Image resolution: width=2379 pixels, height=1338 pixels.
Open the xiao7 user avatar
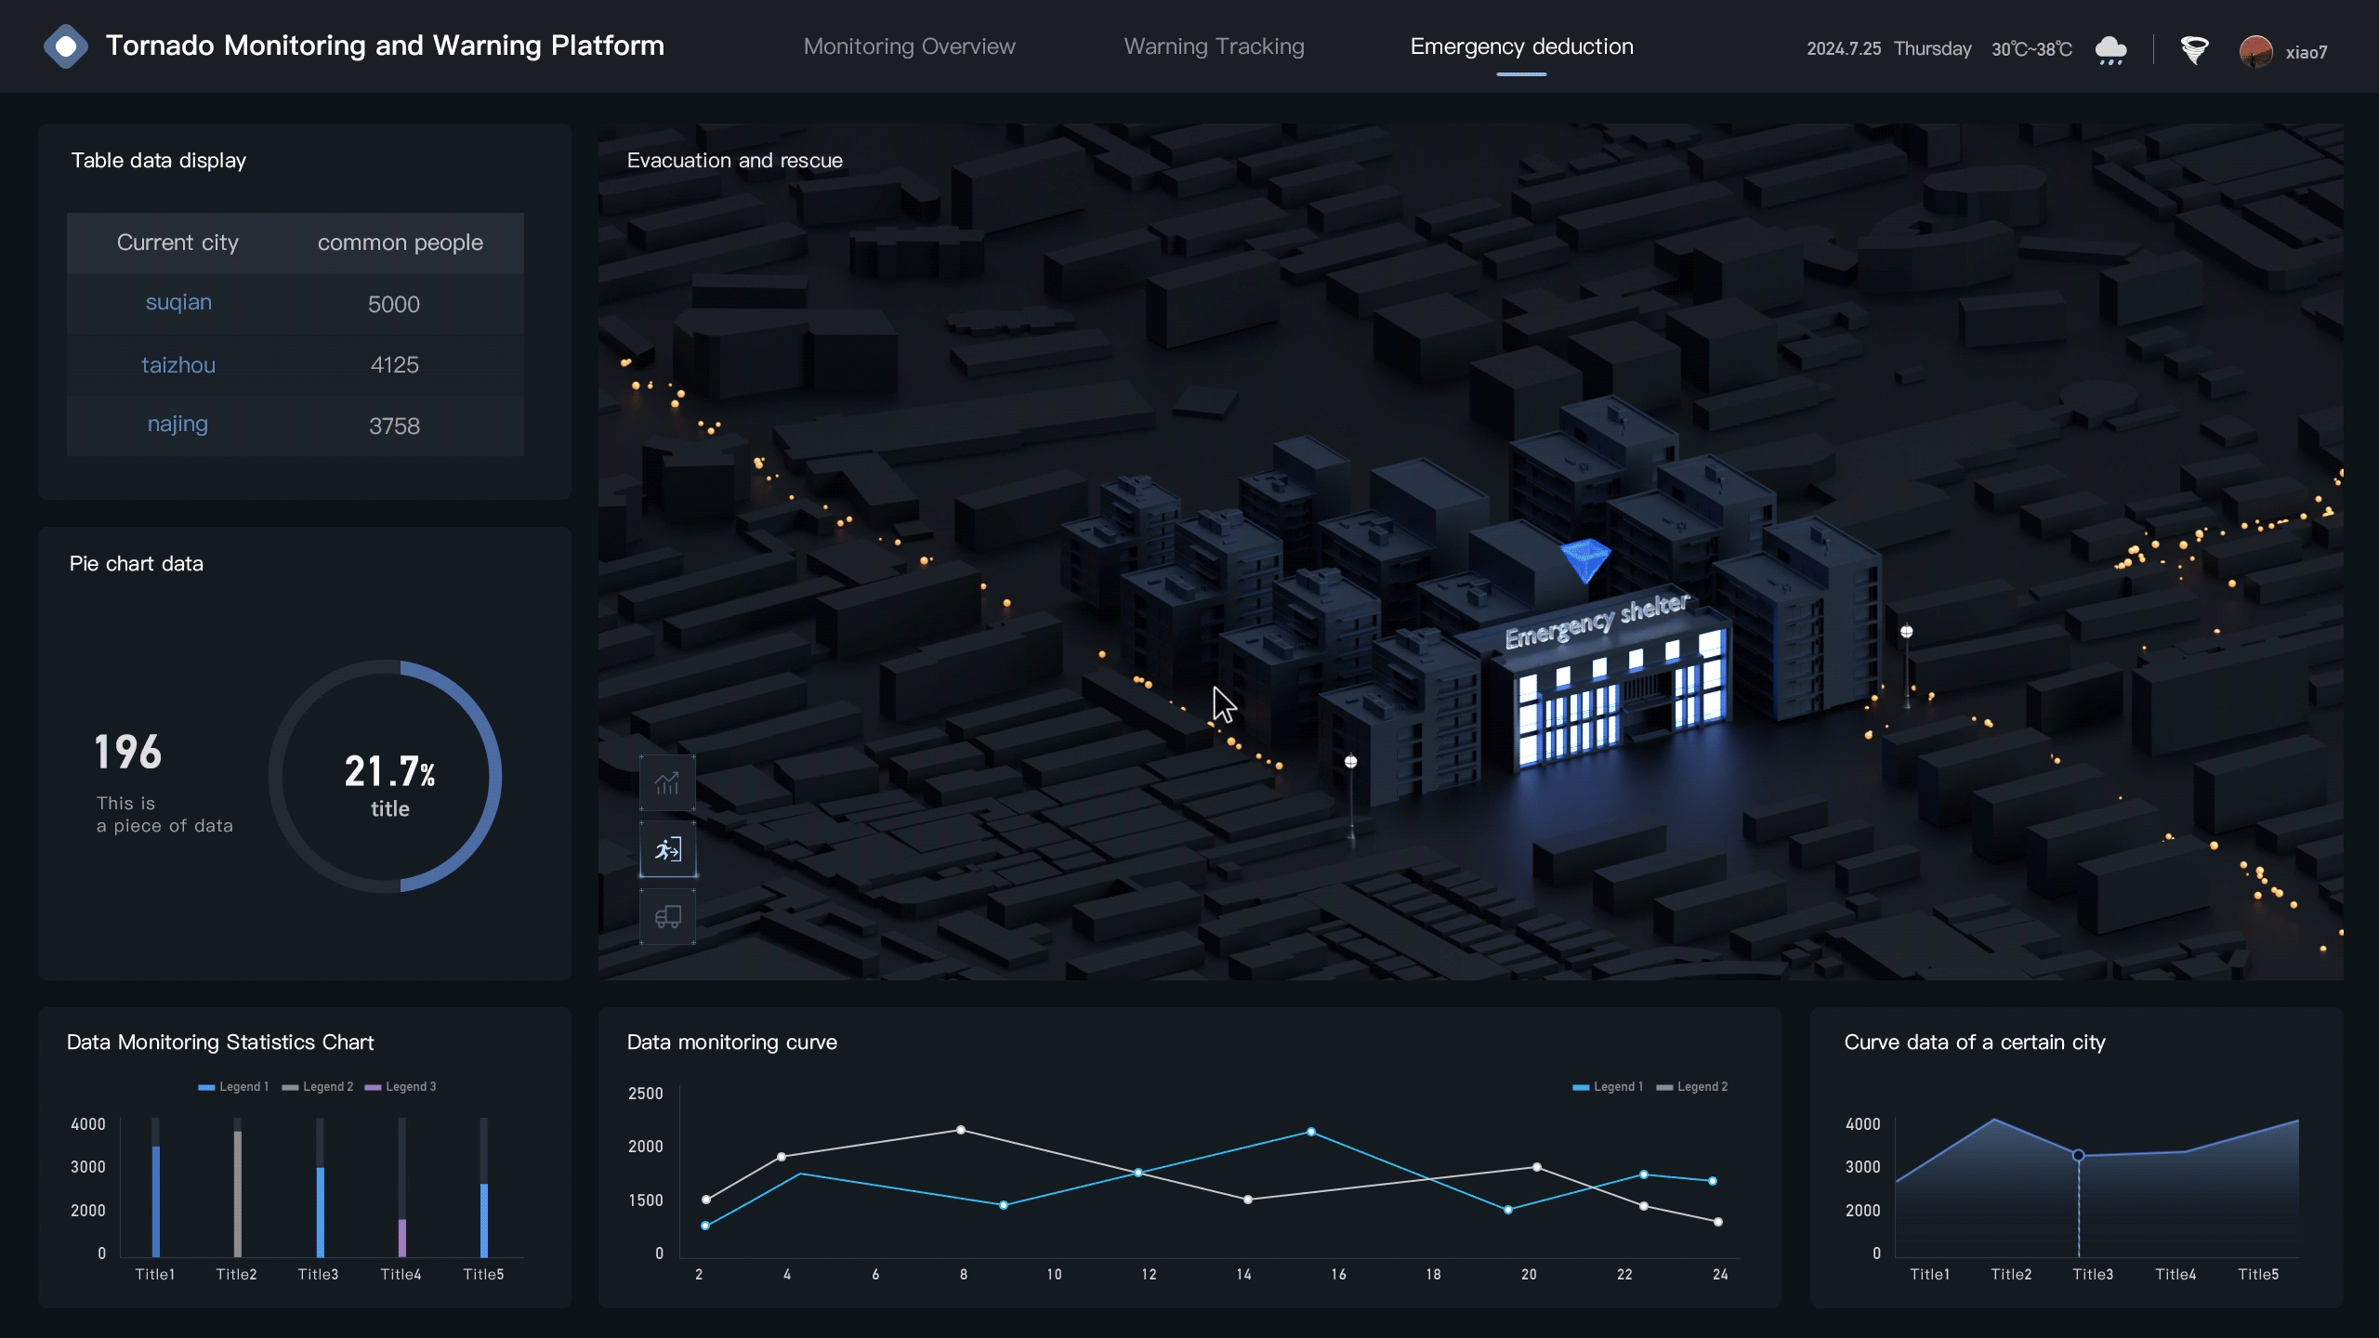pyautogui.click(x=2255, y=51)
